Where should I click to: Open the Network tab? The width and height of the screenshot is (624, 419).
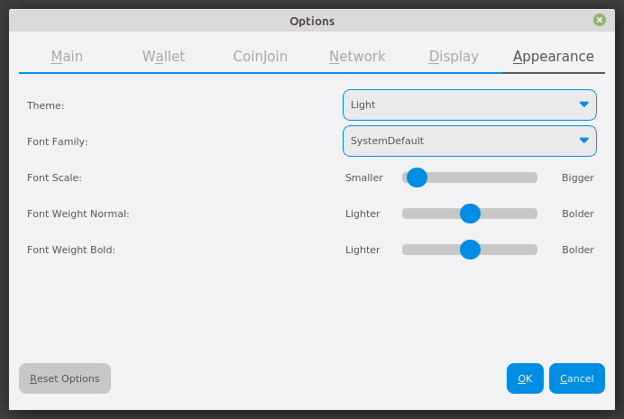point(357,57)
